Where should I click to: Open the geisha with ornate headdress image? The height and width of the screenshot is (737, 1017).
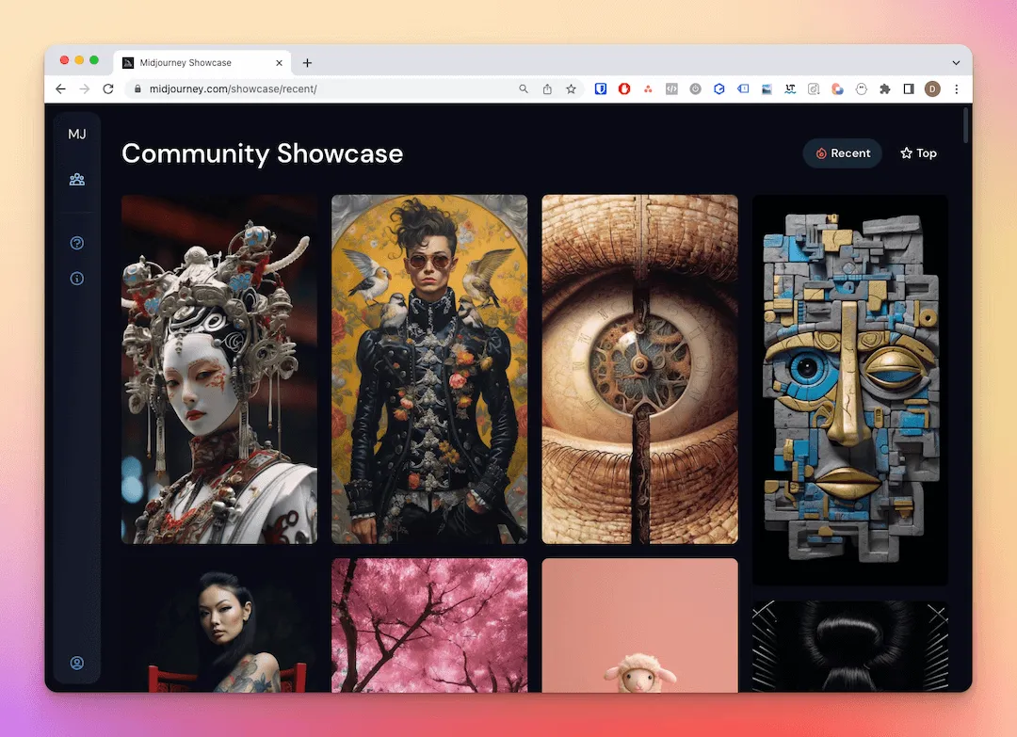pyautogui.click(x=219, y=370)
